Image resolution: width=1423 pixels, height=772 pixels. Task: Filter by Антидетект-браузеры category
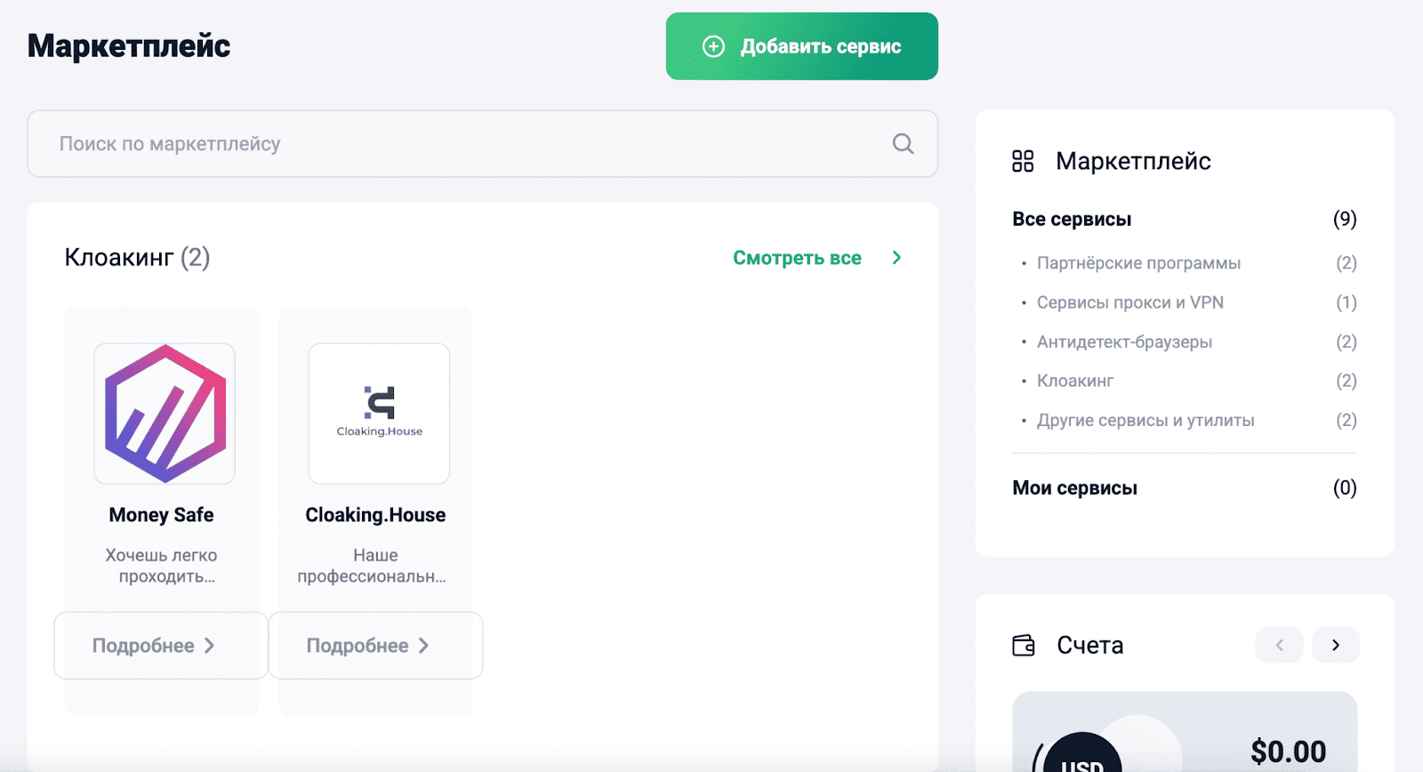click(1124, 342)
